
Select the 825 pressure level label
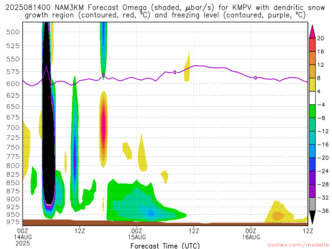(13, 174)
